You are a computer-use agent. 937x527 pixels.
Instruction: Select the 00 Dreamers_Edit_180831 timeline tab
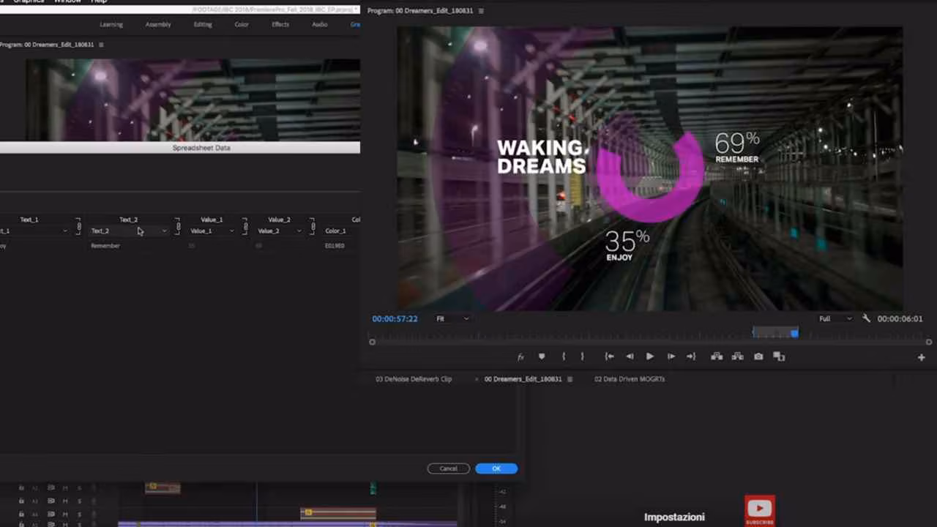523,379
